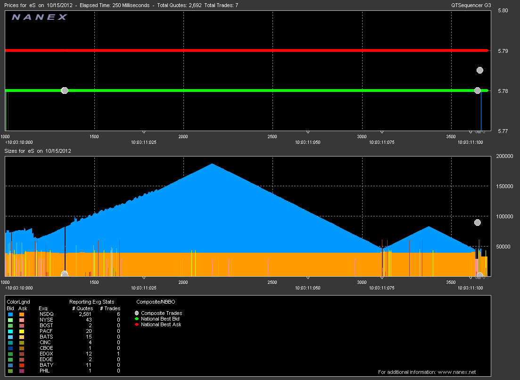The height and width of the screenshot is (380, 520).
Task: Click the 'Sizes for eS on 10/15/2012' title
Action: [37, 151]
